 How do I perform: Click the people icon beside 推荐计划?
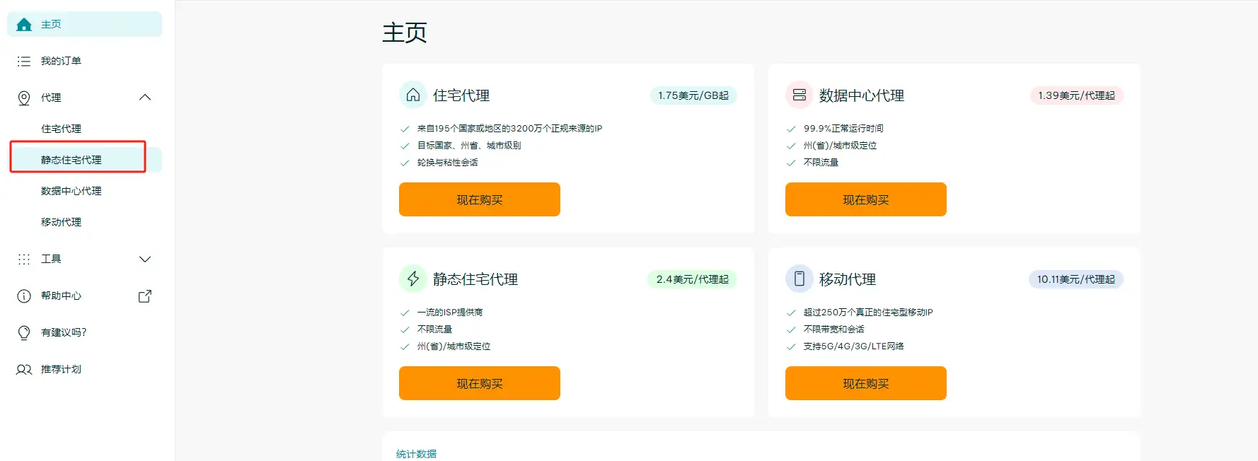click(24, 370)
